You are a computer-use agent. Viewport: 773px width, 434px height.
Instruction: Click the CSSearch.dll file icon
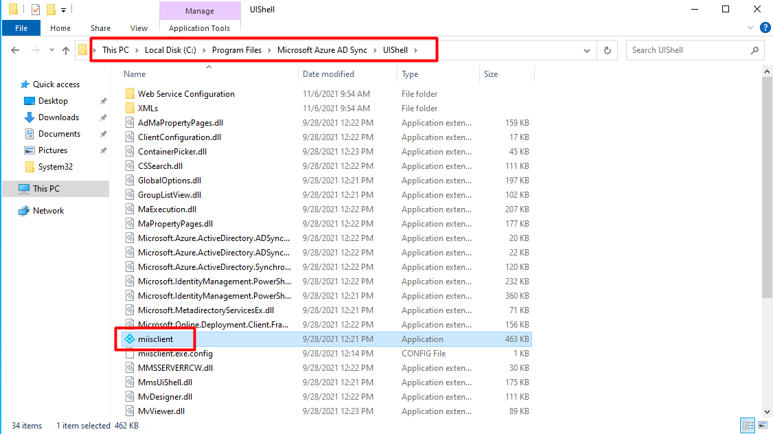pos(130,165)
